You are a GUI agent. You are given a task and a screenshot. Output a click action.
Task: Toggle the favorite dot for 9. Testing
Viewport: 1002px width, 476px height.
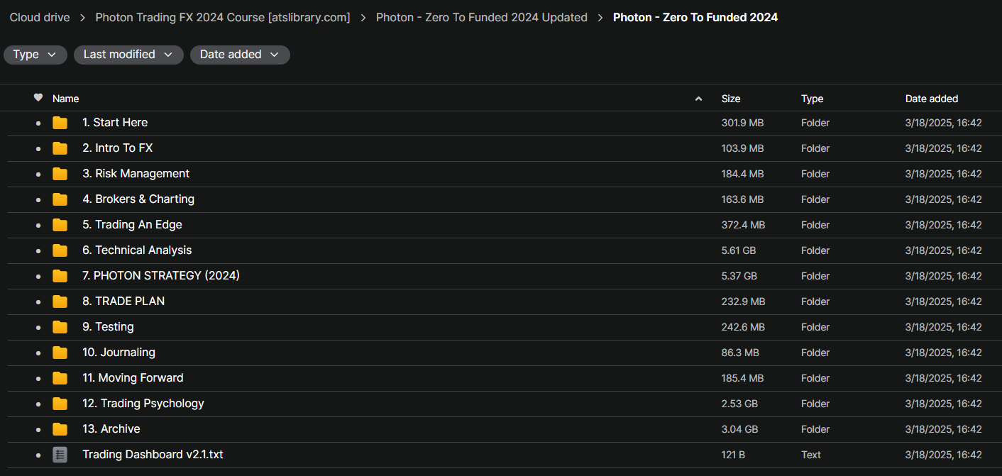pyautogui.click(x=38, y=327)
